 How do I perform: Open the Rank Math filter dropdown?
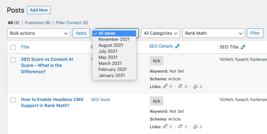[x=213, y=33]
